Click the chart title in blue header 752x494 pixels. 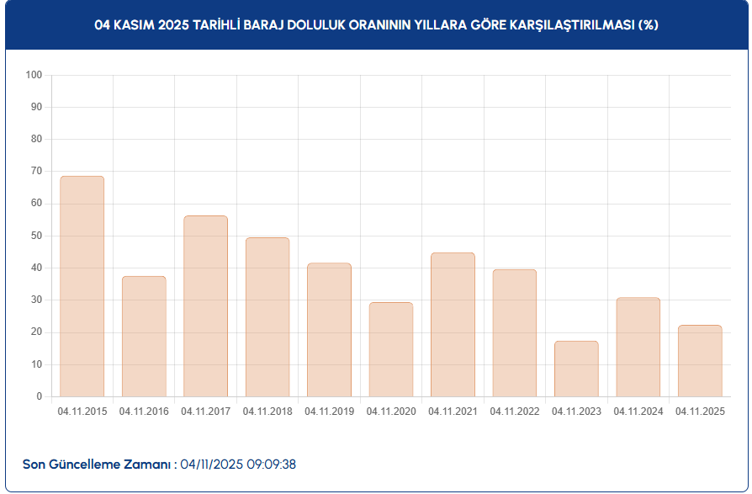(376, 25)
